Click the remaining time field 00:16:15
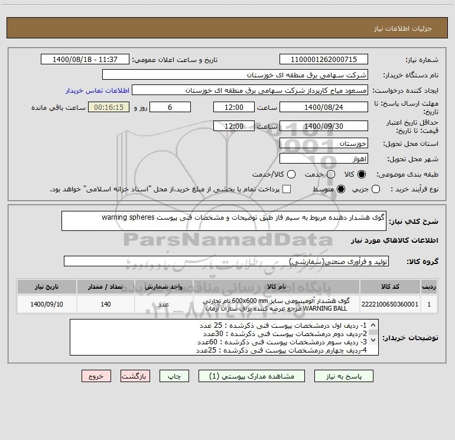455x440 pixels. (109, 107)
